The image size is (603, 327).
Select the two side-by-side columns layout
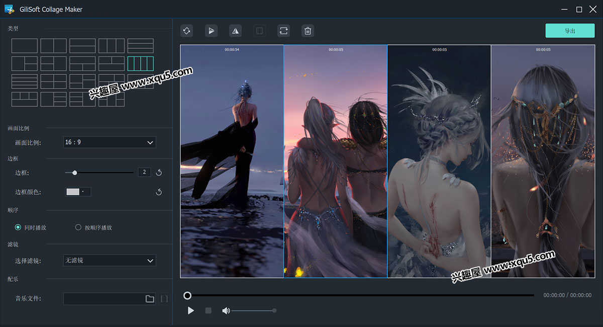53,46
